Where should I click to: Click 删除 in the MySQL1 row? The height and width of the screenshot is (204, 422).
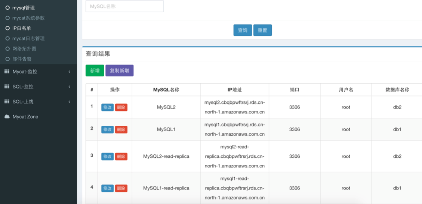point(121,130)
